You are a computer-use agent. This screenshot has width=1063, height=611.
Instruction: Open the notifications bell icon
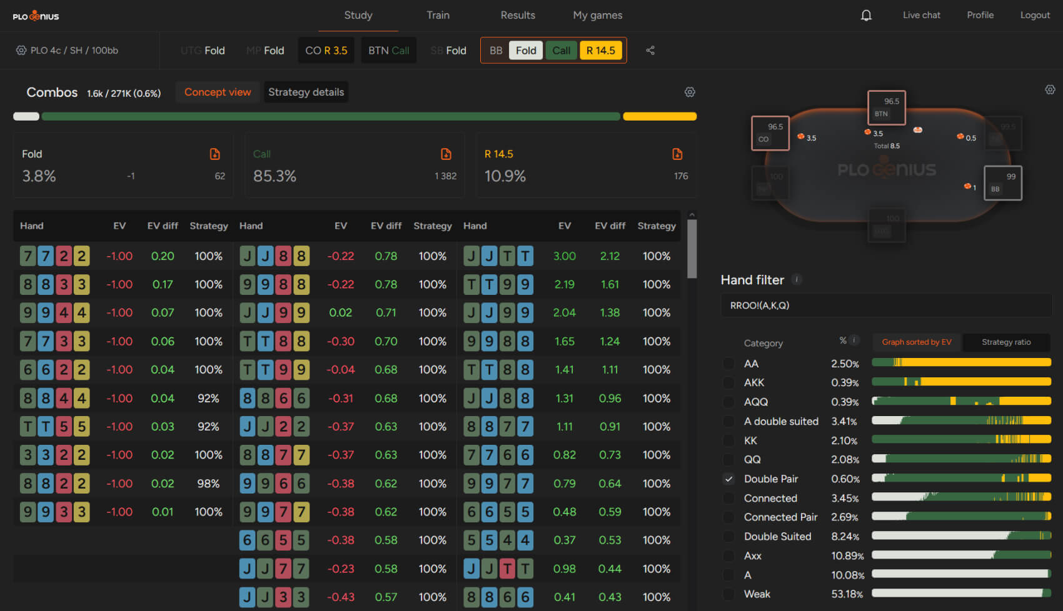coord(866,16)
